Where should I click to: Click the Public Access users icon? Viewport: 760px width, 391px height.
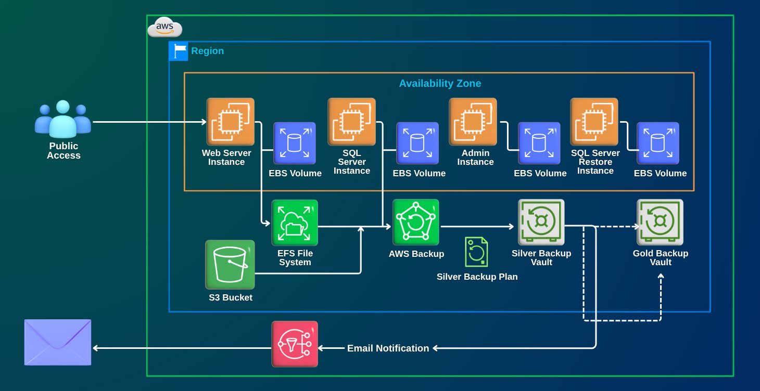63,119
